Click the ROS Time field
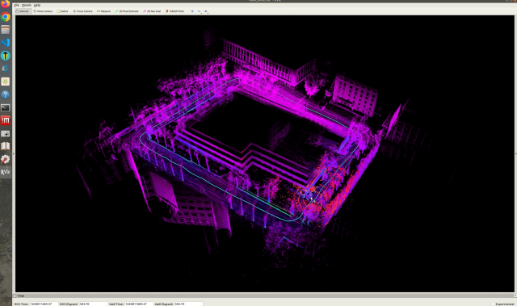Screen dimensions: 517x306 [44, 304]
